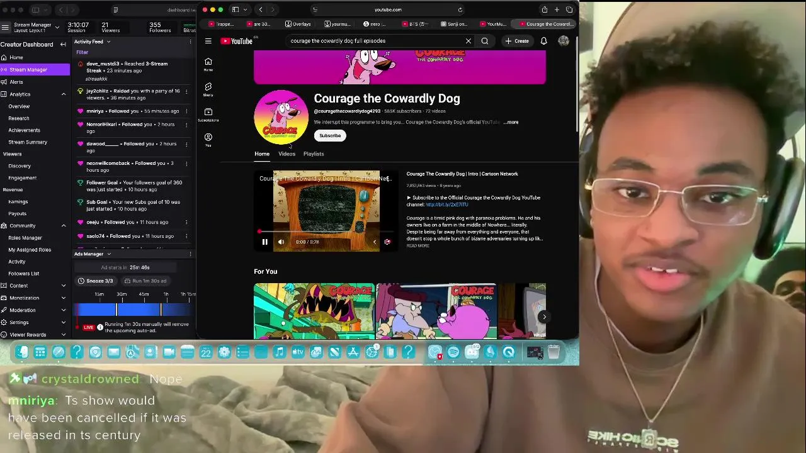Go to YouTube logo home page
This screenshot has width=806, height=453.
[x=237, y=41]
